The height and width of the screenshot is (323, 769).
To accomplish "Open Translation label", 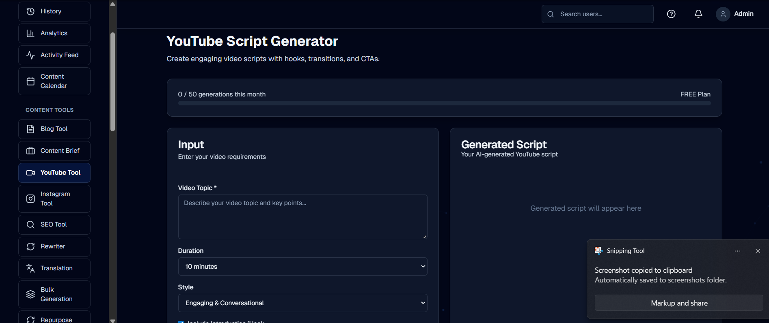I will pos(56,268).
